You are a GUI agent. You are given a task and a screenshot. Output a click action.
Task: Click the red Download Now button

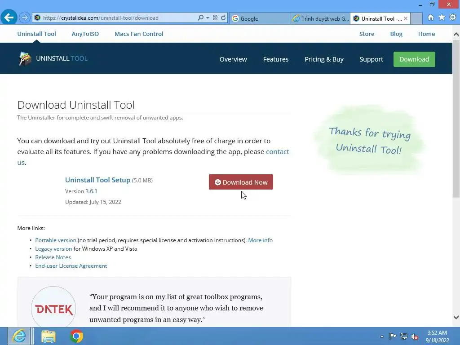coord(241,182)
